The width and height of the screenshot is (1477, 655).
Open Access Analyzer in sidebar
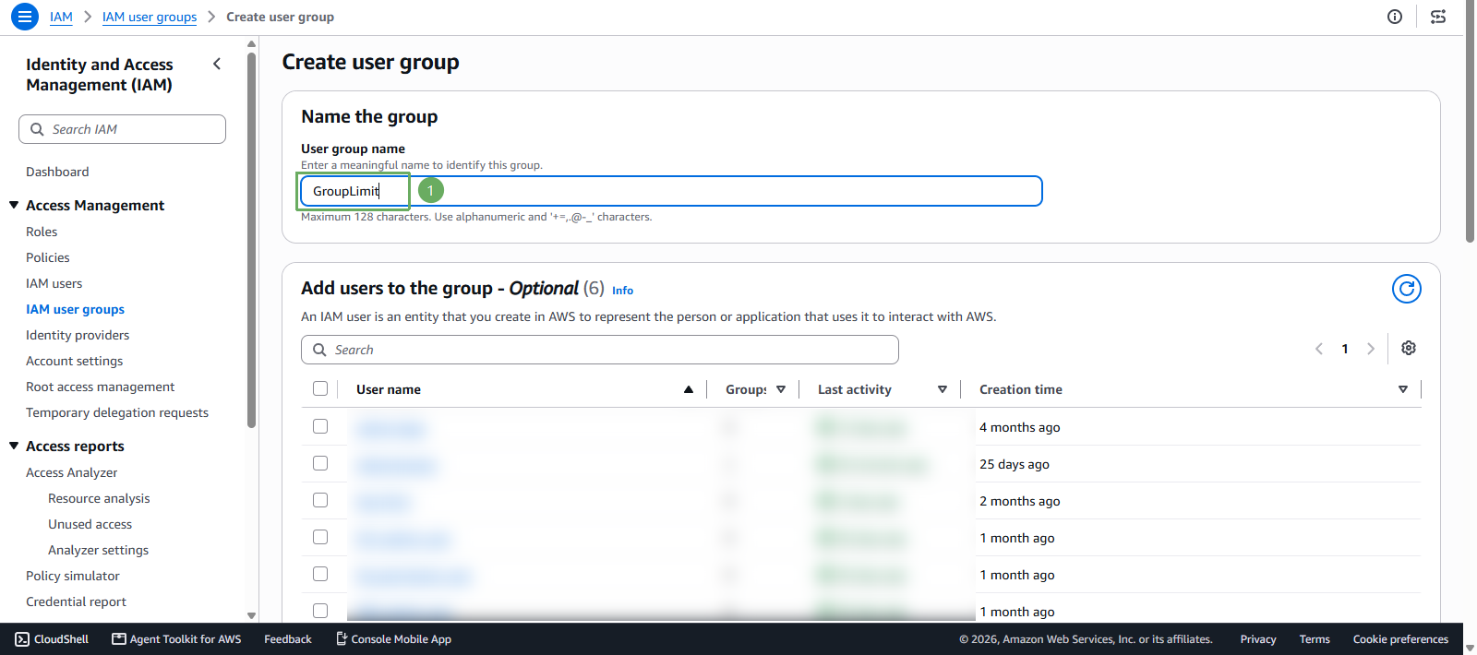72,472
